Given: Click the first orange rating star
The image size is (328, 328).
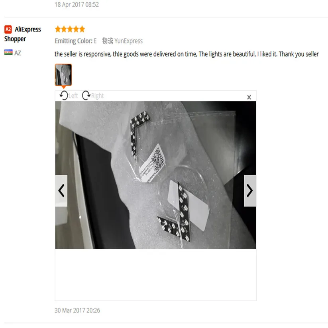Looking at the screenshot, I should [x=58, y=29].
